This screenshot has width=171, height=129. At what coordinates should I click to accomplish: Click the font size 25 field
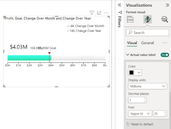pyautogui.click(x=160, y=114)
